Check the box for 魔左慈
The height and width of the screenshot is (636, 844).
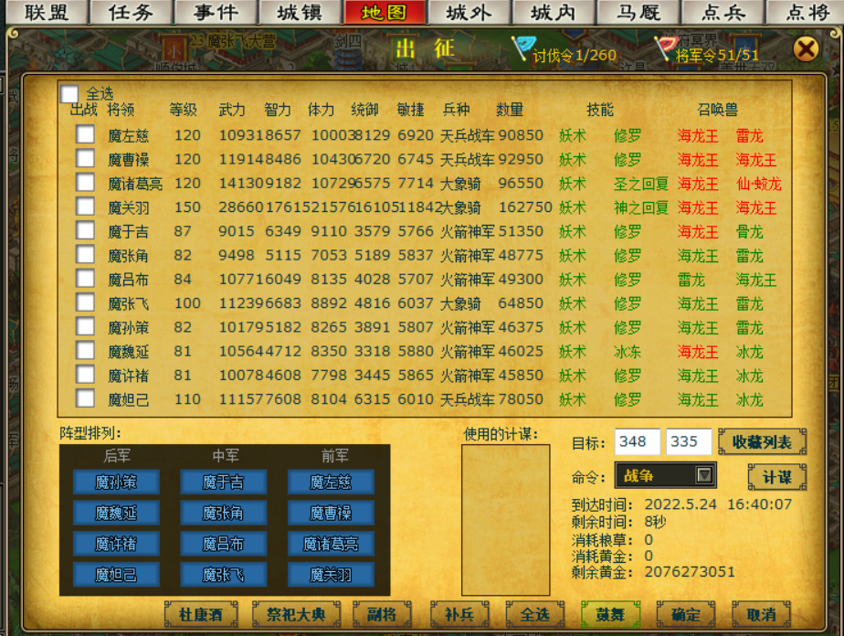(x=85, y=134)
